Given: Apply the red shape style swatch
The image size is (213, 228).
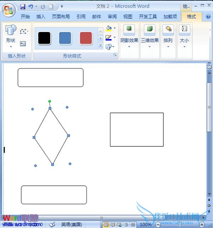Looking at the screenshot, I should 86,38.
